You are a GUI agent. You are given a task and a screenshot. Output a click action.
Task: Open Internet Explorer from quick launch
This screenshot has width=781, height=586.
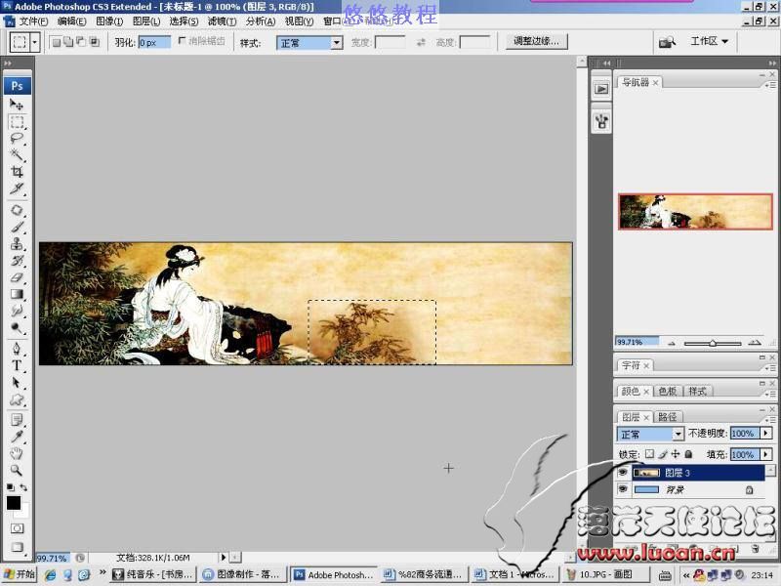[51, 575]
